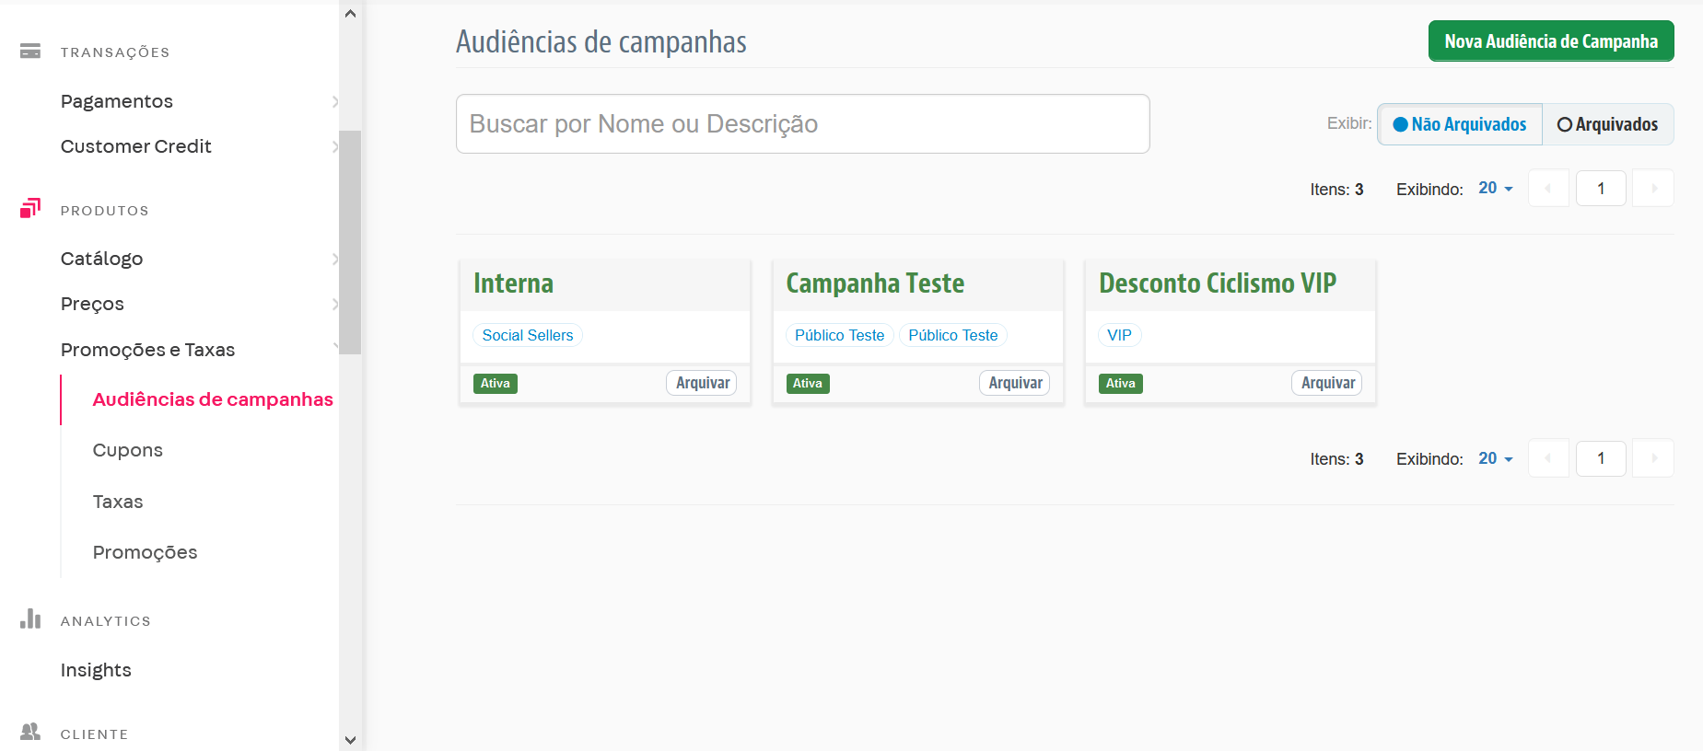
Task: Click the Cliente people icon
Action: (30, 732)
